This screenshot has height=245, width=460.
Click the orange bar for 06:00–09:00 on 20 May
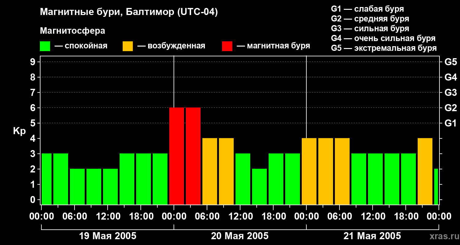210,171
